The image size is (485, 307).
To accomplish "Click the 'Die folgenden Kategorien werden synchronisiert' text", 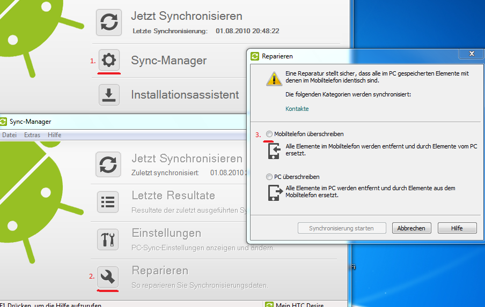I will click(x=348, y=94).
